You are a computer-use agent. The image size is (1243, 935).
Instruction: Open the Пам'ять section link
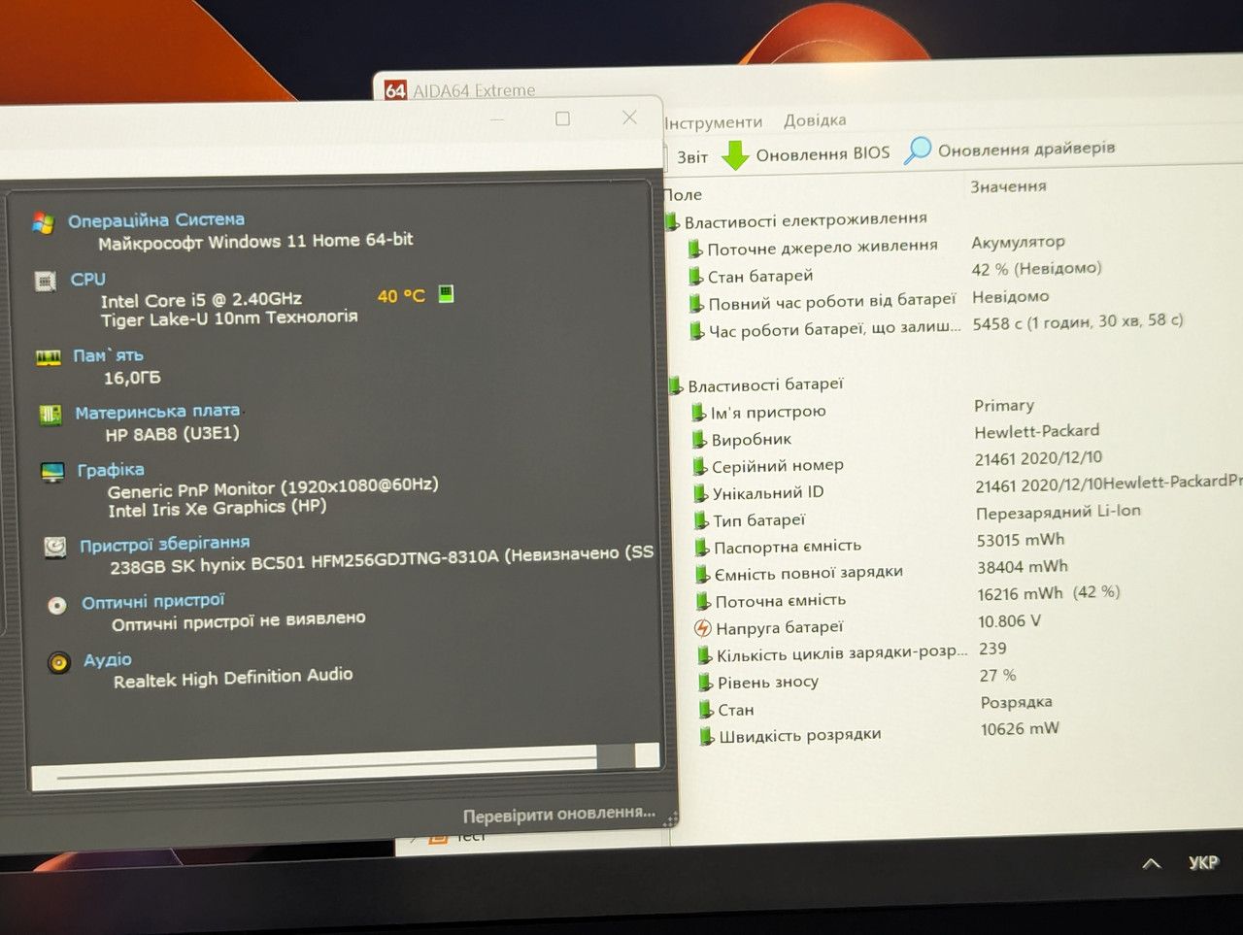pyautogui.click(x=108, y=355)
